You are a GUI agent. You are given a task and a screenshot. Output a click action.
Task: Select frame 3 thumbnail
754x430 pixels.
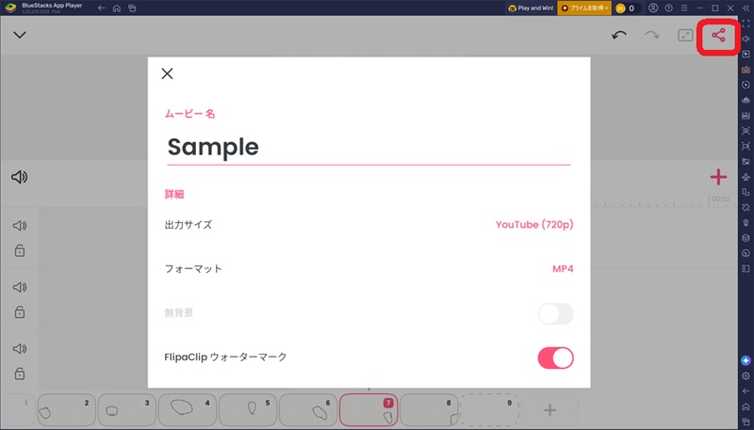(x=127, y=410)
